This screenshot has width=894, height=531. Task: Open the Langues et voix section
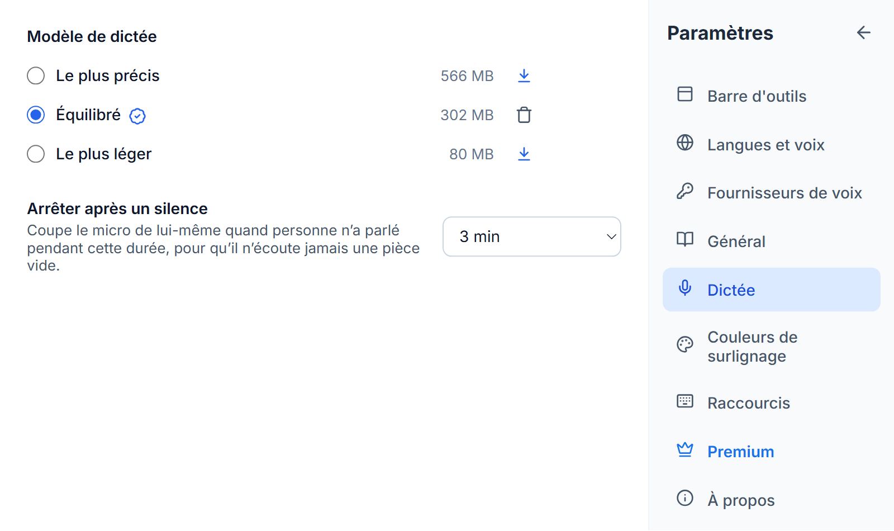tap(772, 144)
